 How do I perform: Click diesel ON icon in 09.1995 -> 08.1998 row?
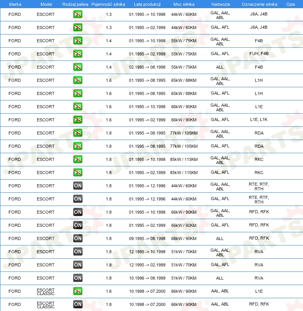click(77, 238)
